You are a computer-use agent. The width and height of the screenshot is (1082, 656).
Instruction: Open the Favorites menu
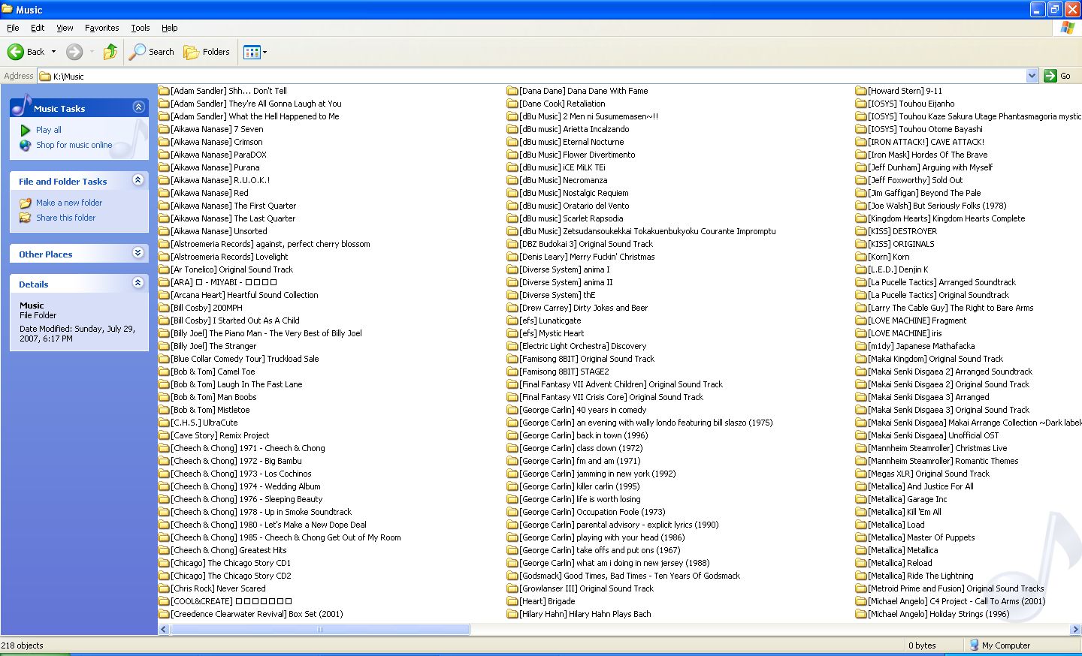pos(101,28)
